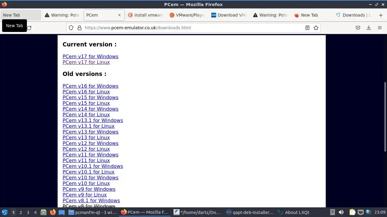
Task: Switch to virtual desktop 2
Action: click(21, 212)
